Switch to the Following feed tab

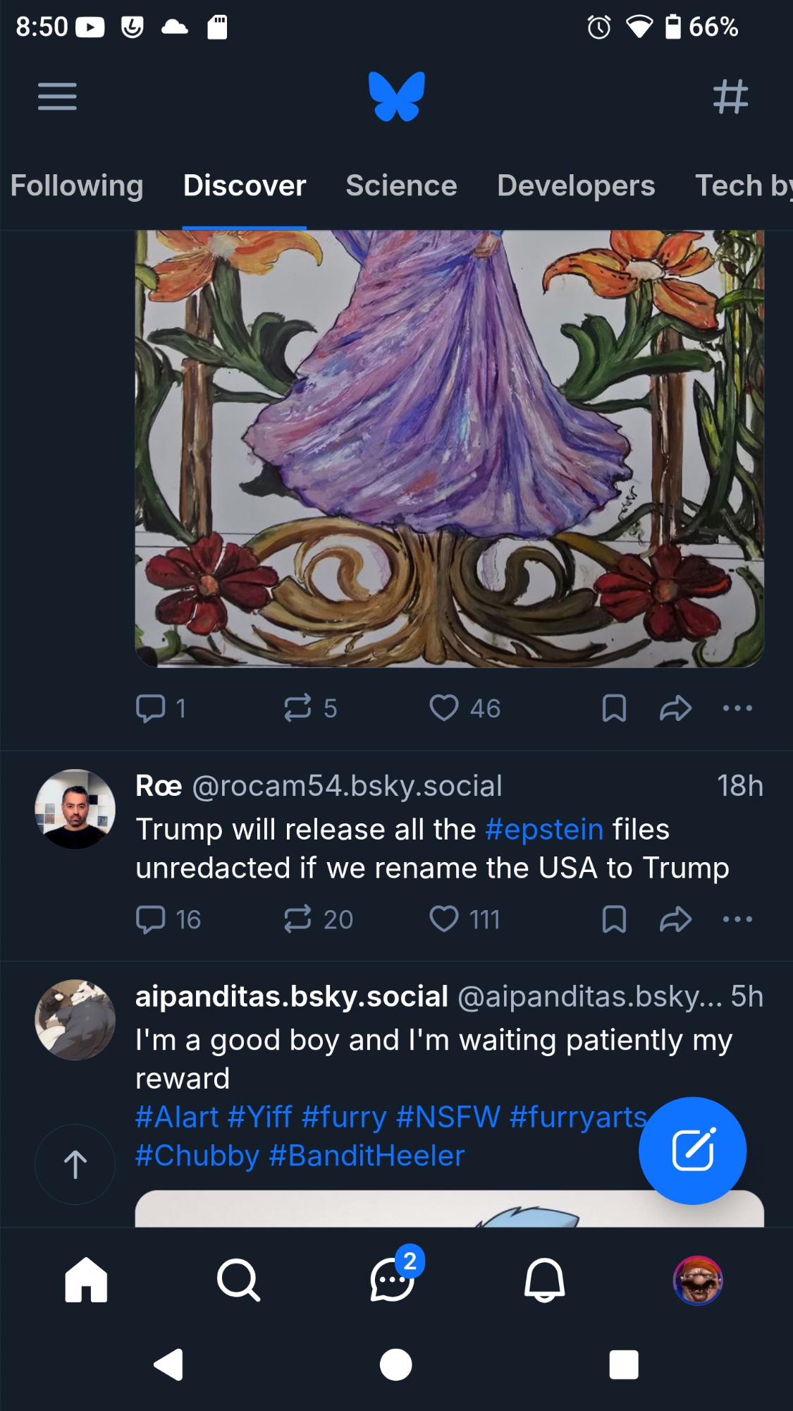pos(77,186)
